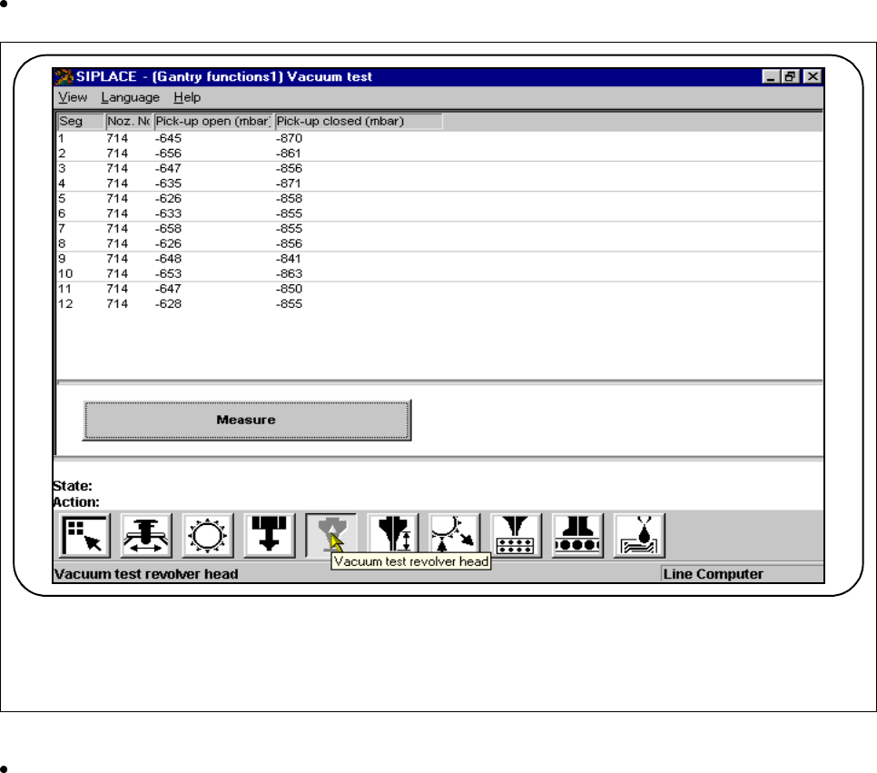Click the Pick-up closed (mbar) column header
877x773 pixels.
359,122
